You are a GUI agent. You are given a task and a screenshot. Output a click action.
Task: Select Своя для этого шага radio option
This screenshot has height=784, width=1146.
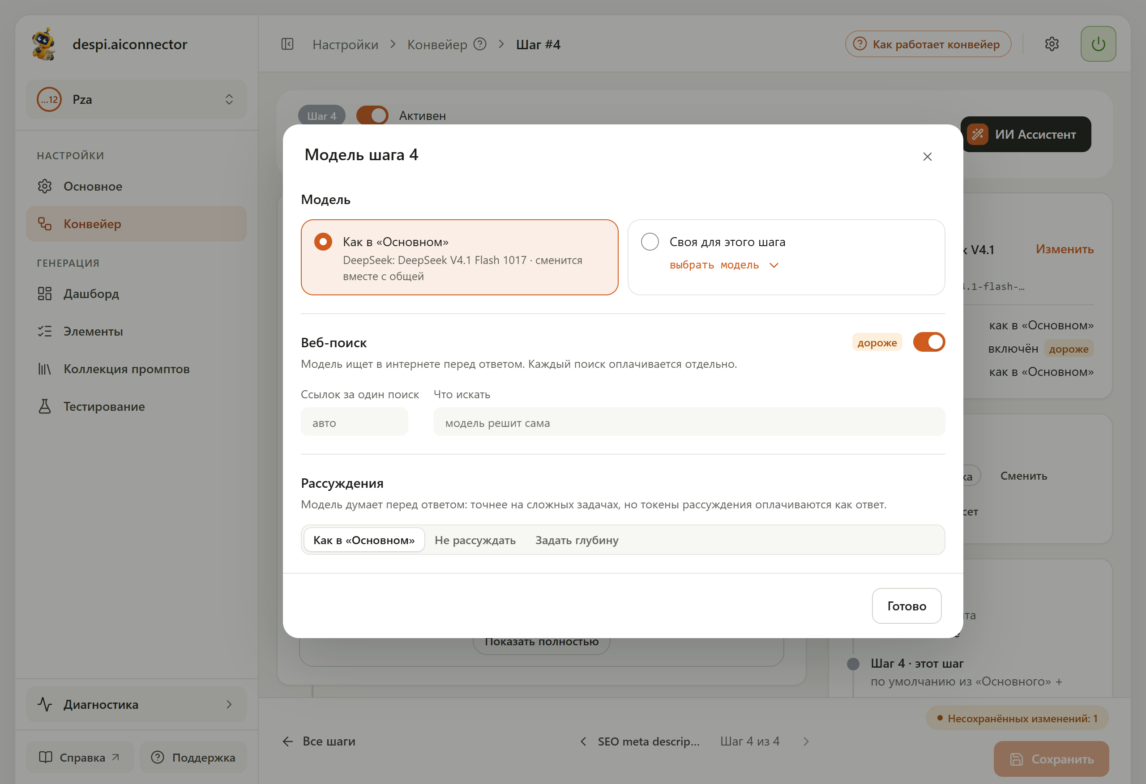click(x=650, y=242)
